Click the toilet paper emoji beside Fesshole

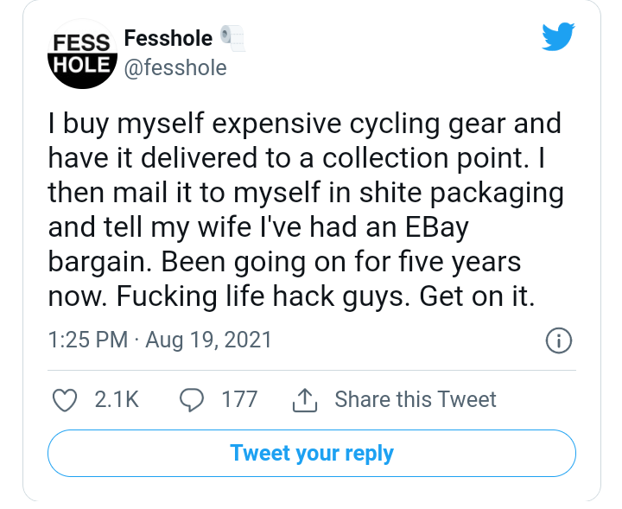coord(232,38)
